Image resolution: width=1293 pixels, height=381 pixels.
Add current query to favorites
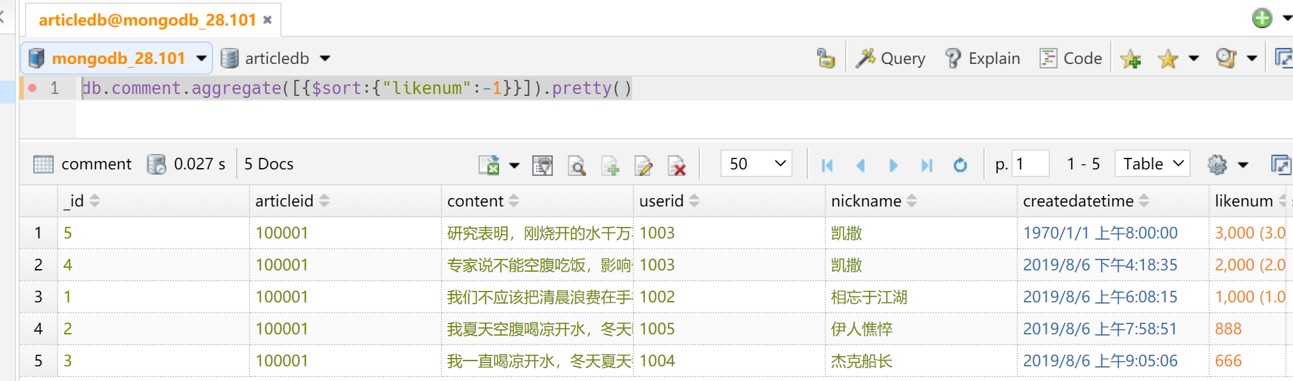(1130, 59)
